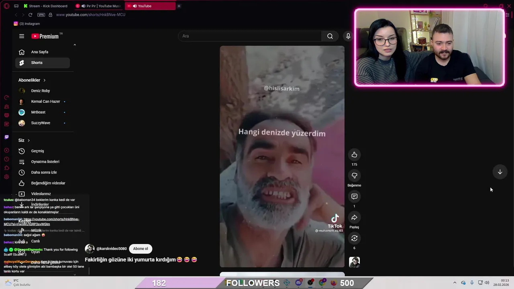
Task: Open the Opera menu logo
Action: [6, 6]
